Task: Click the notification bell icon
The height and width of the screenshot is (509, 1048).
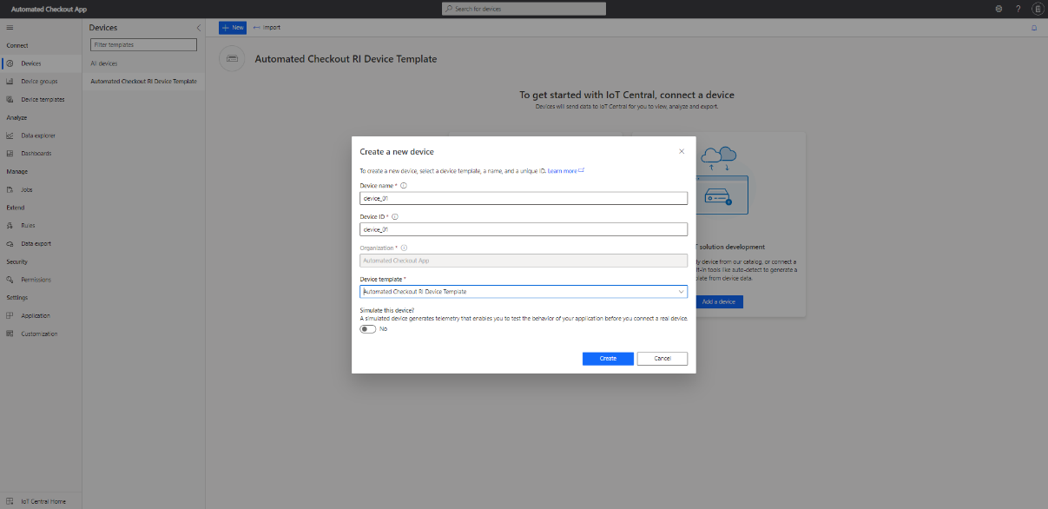Action: (1034, 28)
